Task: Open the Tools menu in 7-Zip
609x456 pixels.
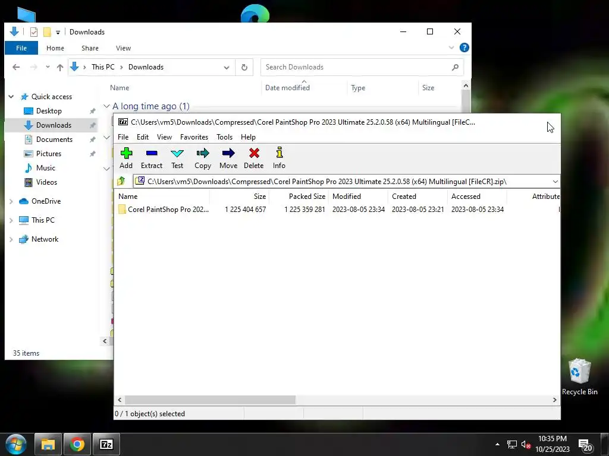Action: point(224,137)
